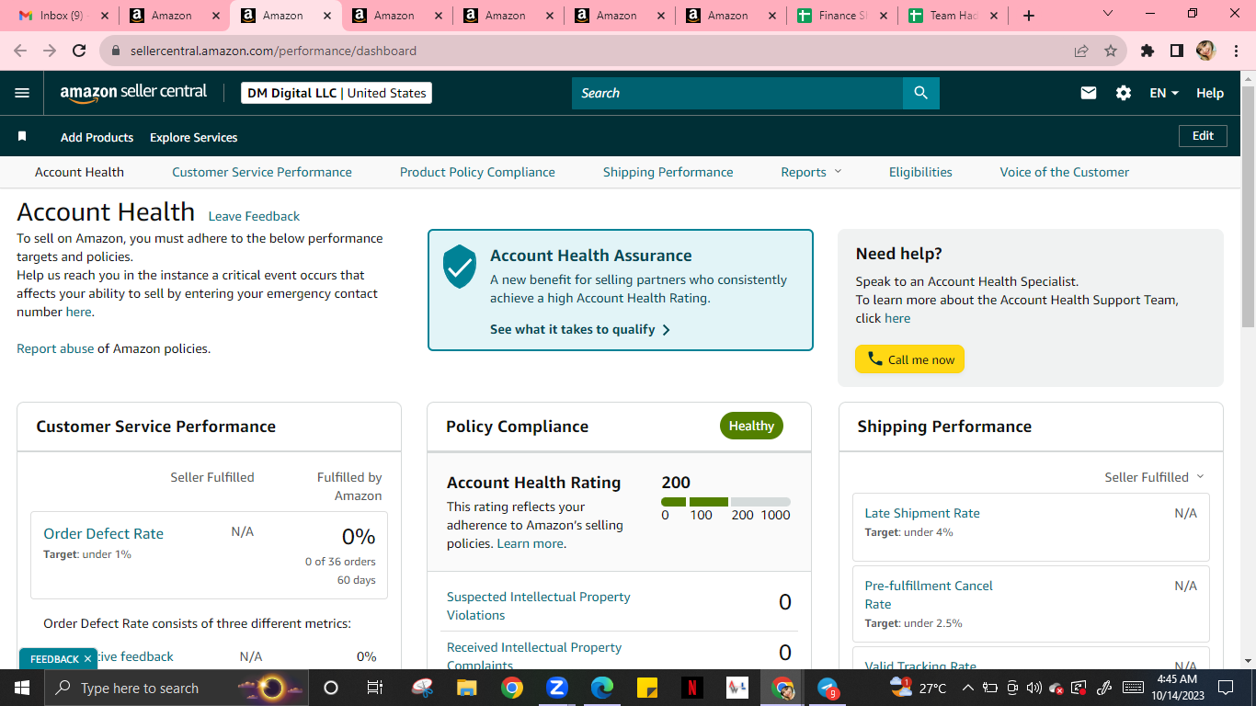This screenshot has height=706, width=1256.
Task: Open the Customer Service Performance tab
Action: coord(262,172)
